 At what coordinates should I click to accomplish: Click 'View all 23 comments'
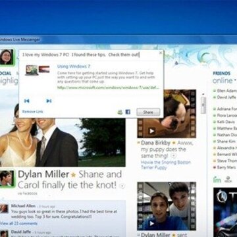(18, 224)
